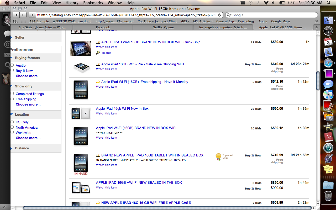
Task: Click Safari compass icon in Dock
Action: pos(328,63)
